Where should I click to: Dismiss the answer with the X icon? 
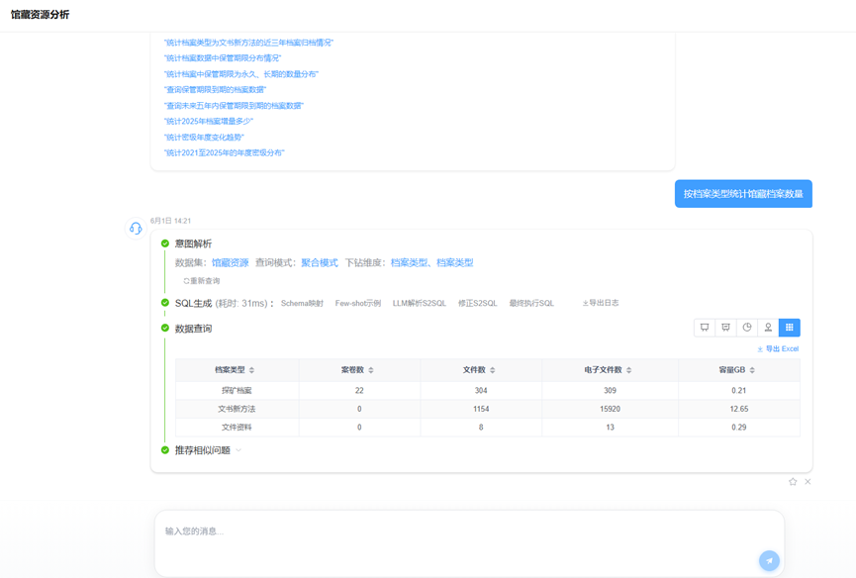808,481
